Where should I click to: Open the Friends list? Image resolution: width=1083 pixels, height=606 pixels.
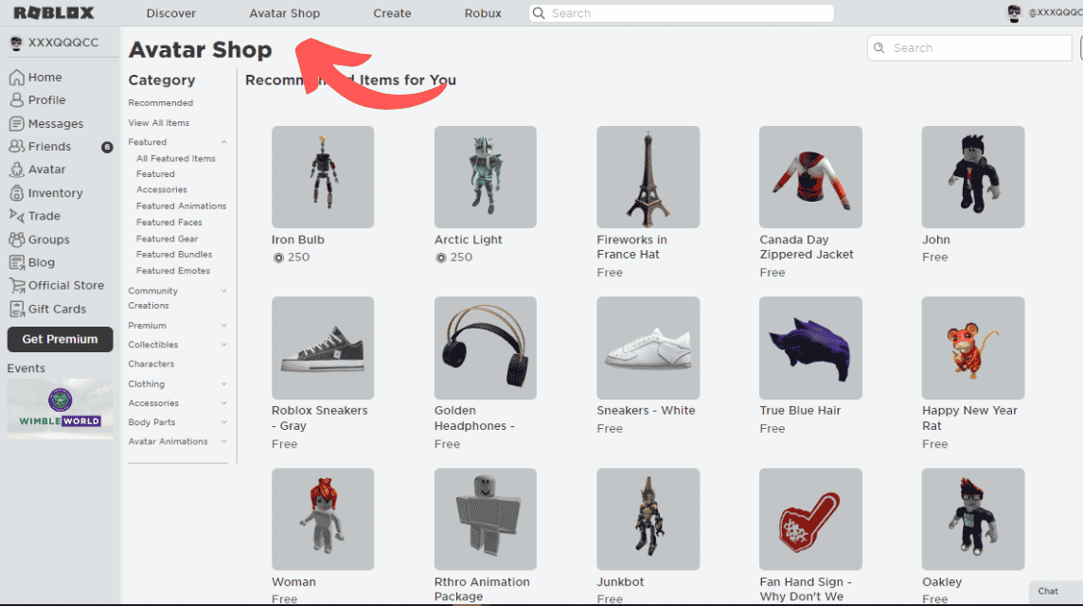[x=40, y=147]
